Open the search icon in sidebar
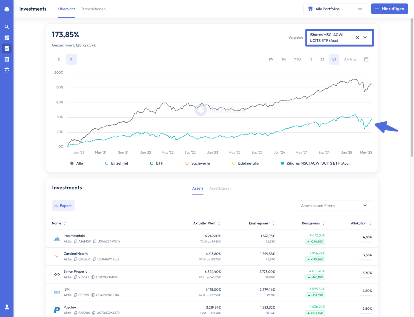Screen dimensions: 414x317 (7, 27)
